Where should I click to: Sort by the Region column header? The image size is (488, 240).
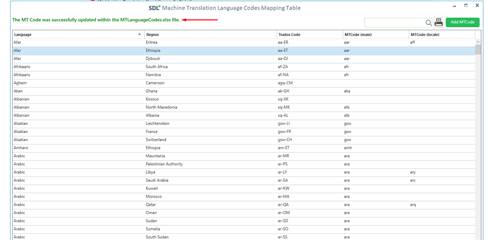[211, 35]
